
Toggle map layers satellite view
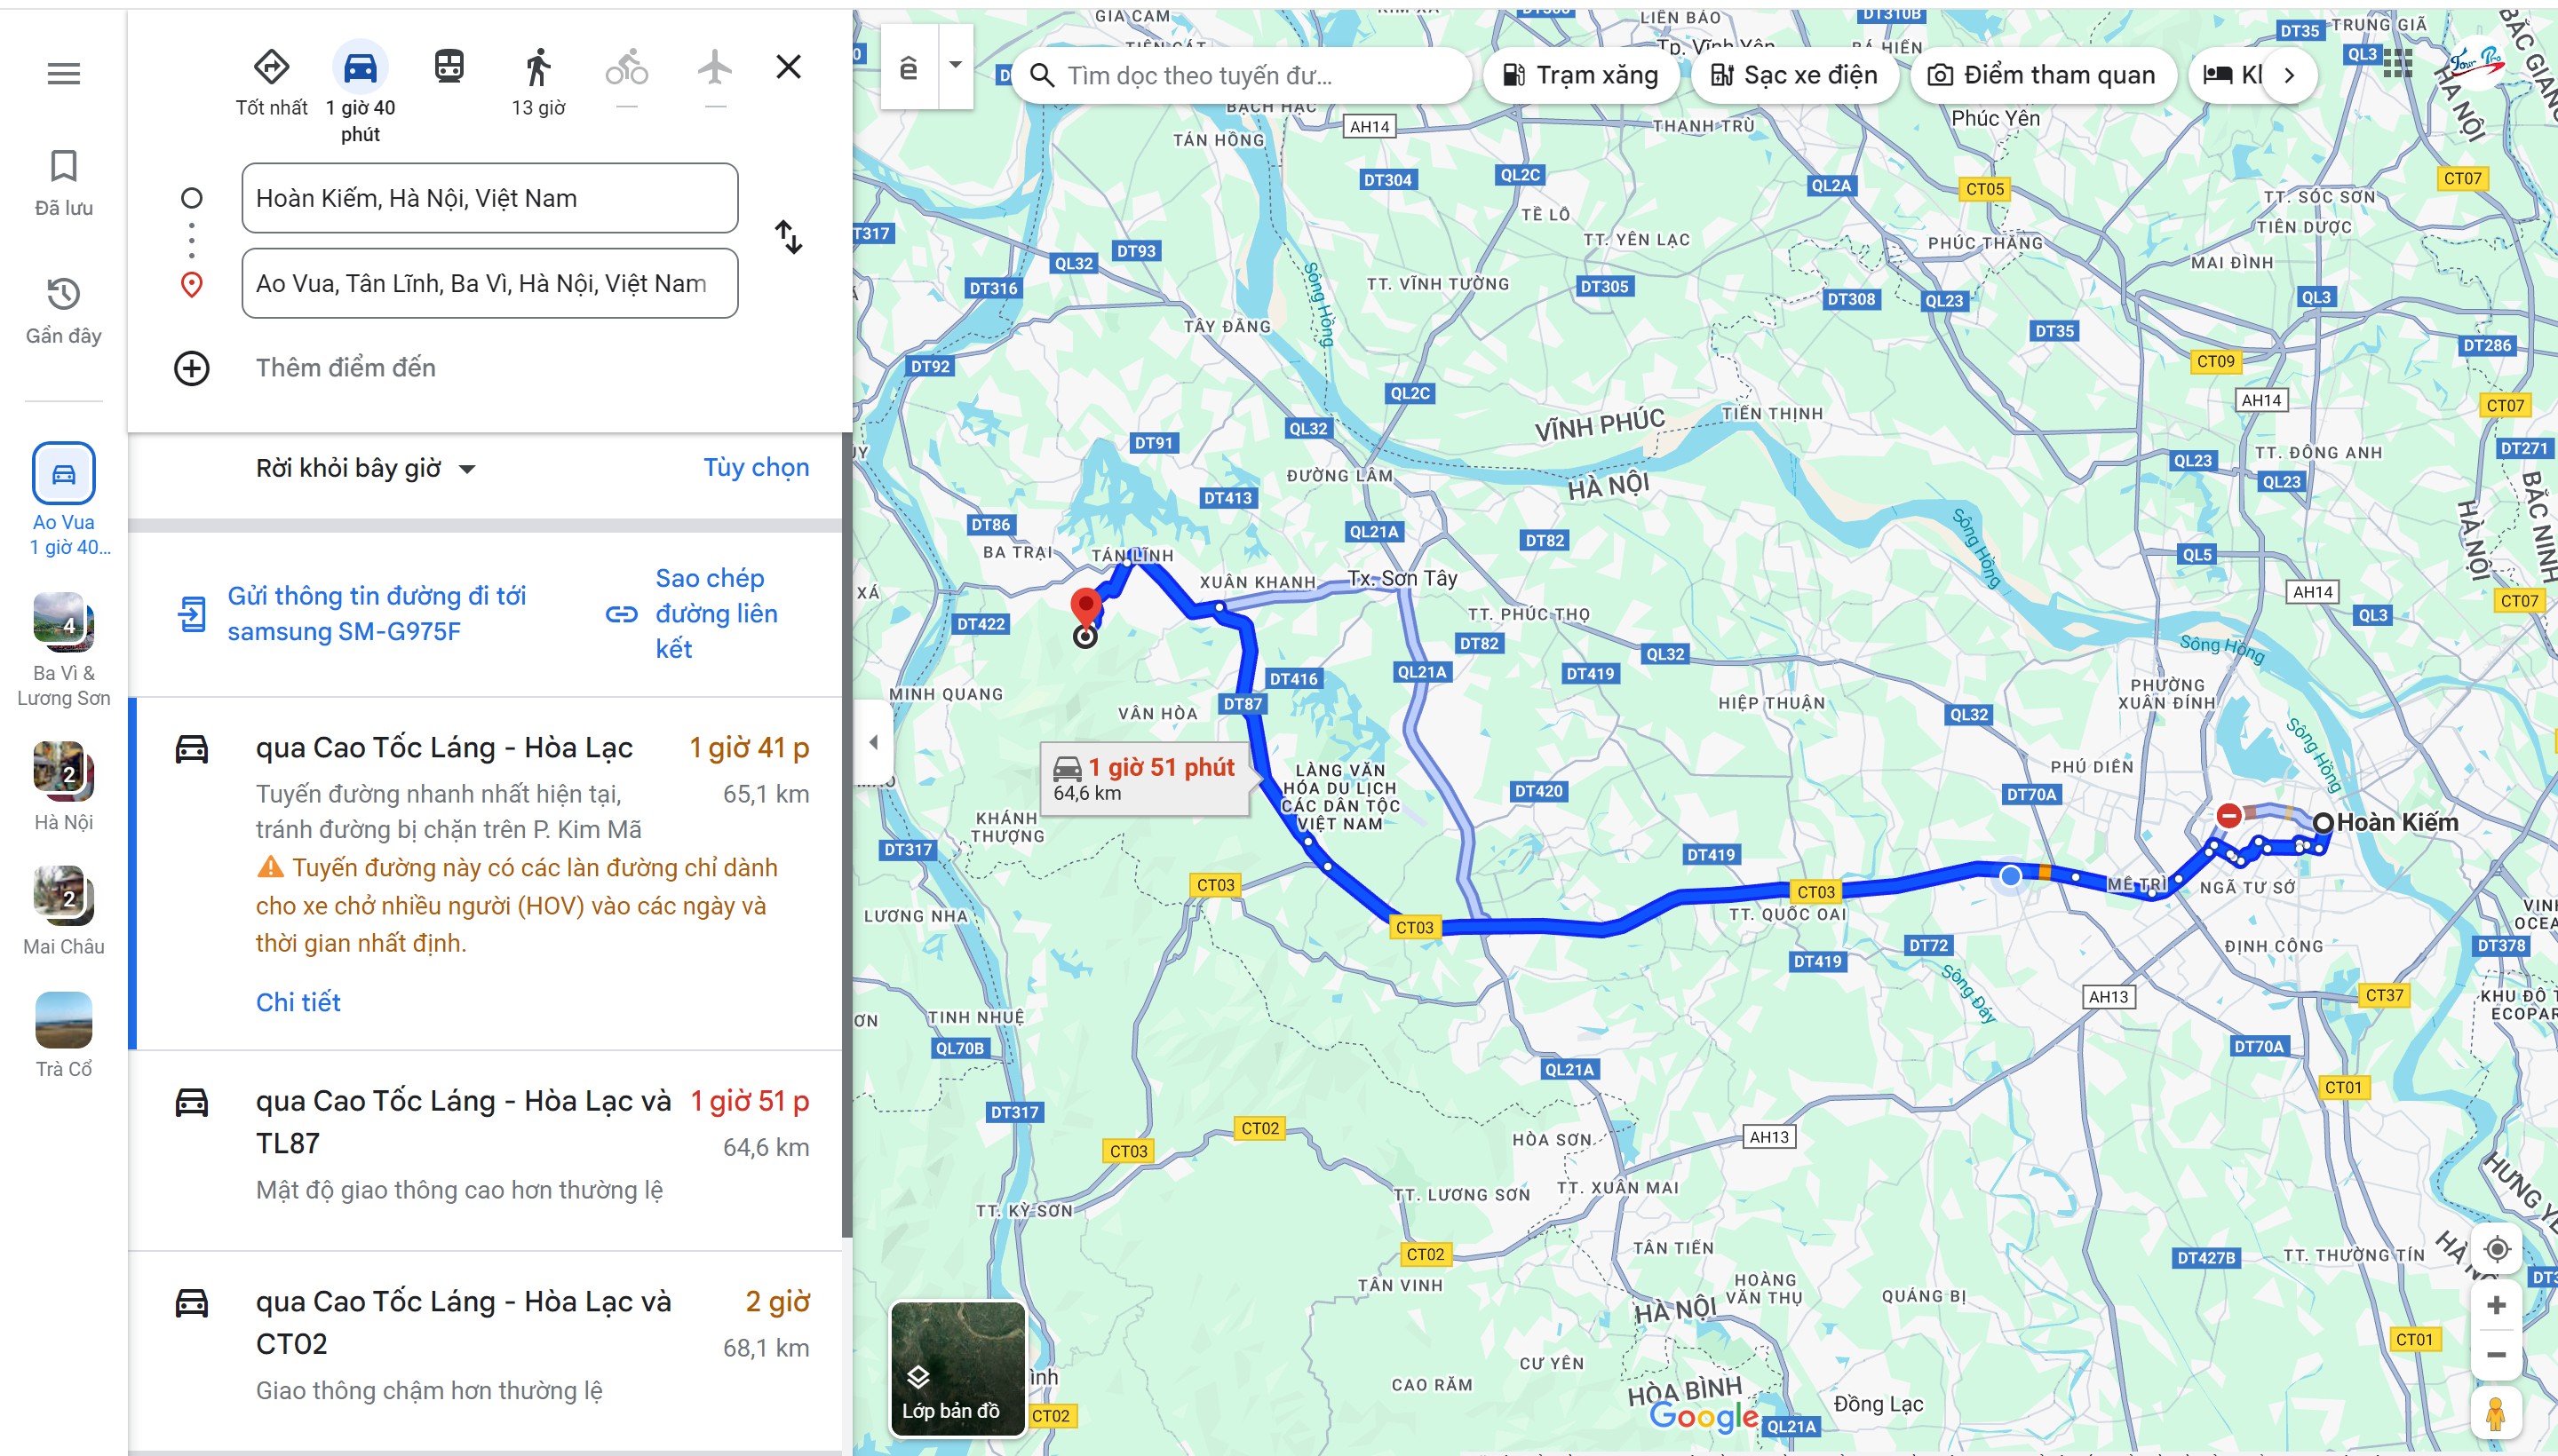tap(957, 1368)
